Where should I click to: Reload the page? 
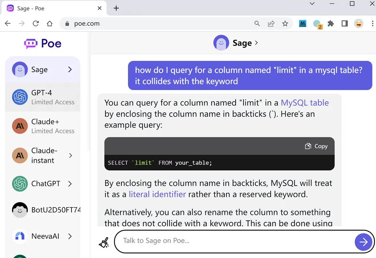point(35,23)
